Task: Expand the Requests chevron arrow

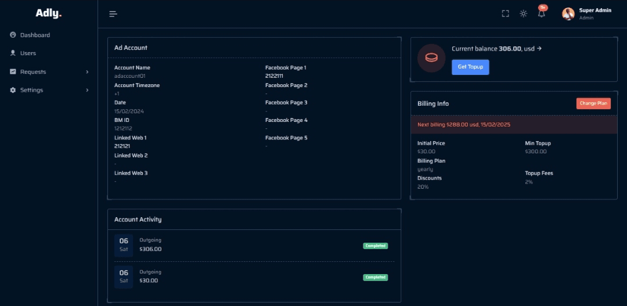Action: pos(87,72)
